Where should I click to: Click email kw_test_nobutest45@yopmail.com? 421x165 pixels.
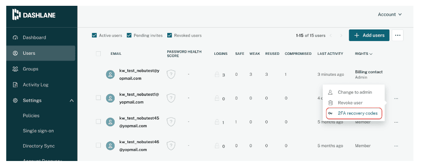(139, 122)
